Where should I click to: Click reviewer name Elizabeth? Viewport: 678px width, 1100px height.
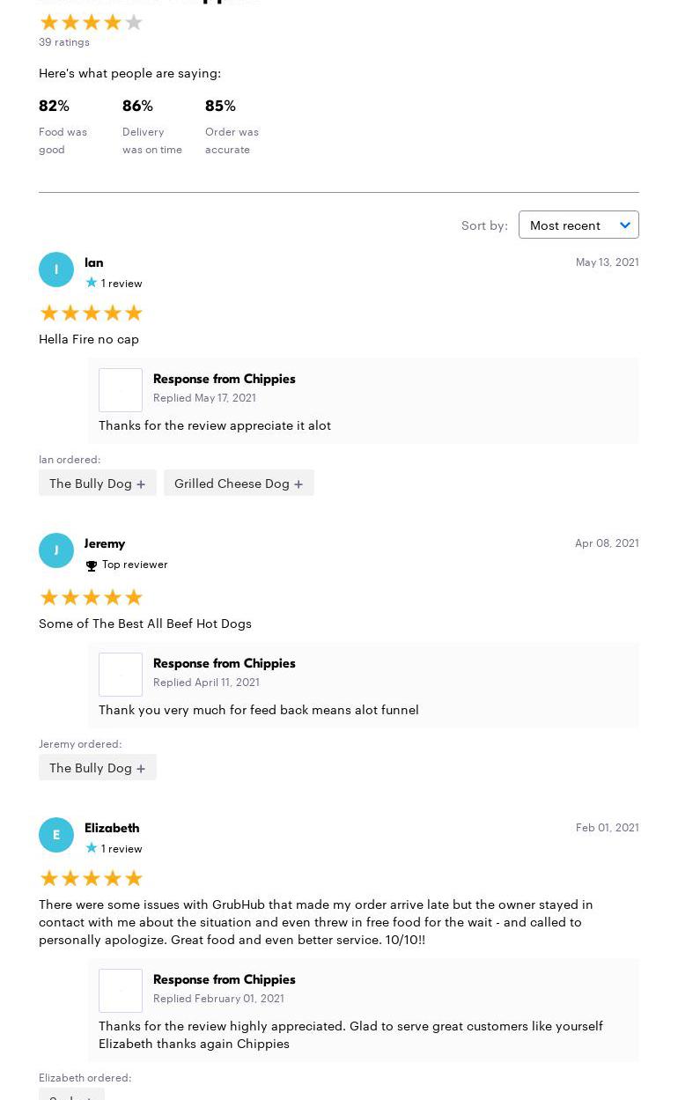coord(112,828)
